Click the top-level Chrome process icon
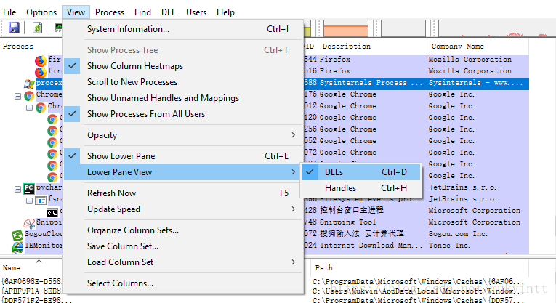Image resolution: width=556 pixels, height=303 pixels. (29, 96)
